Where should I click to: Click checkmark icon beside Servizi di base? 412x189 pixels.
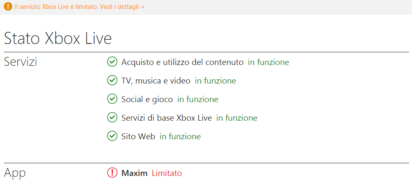[x=112, y=118]
